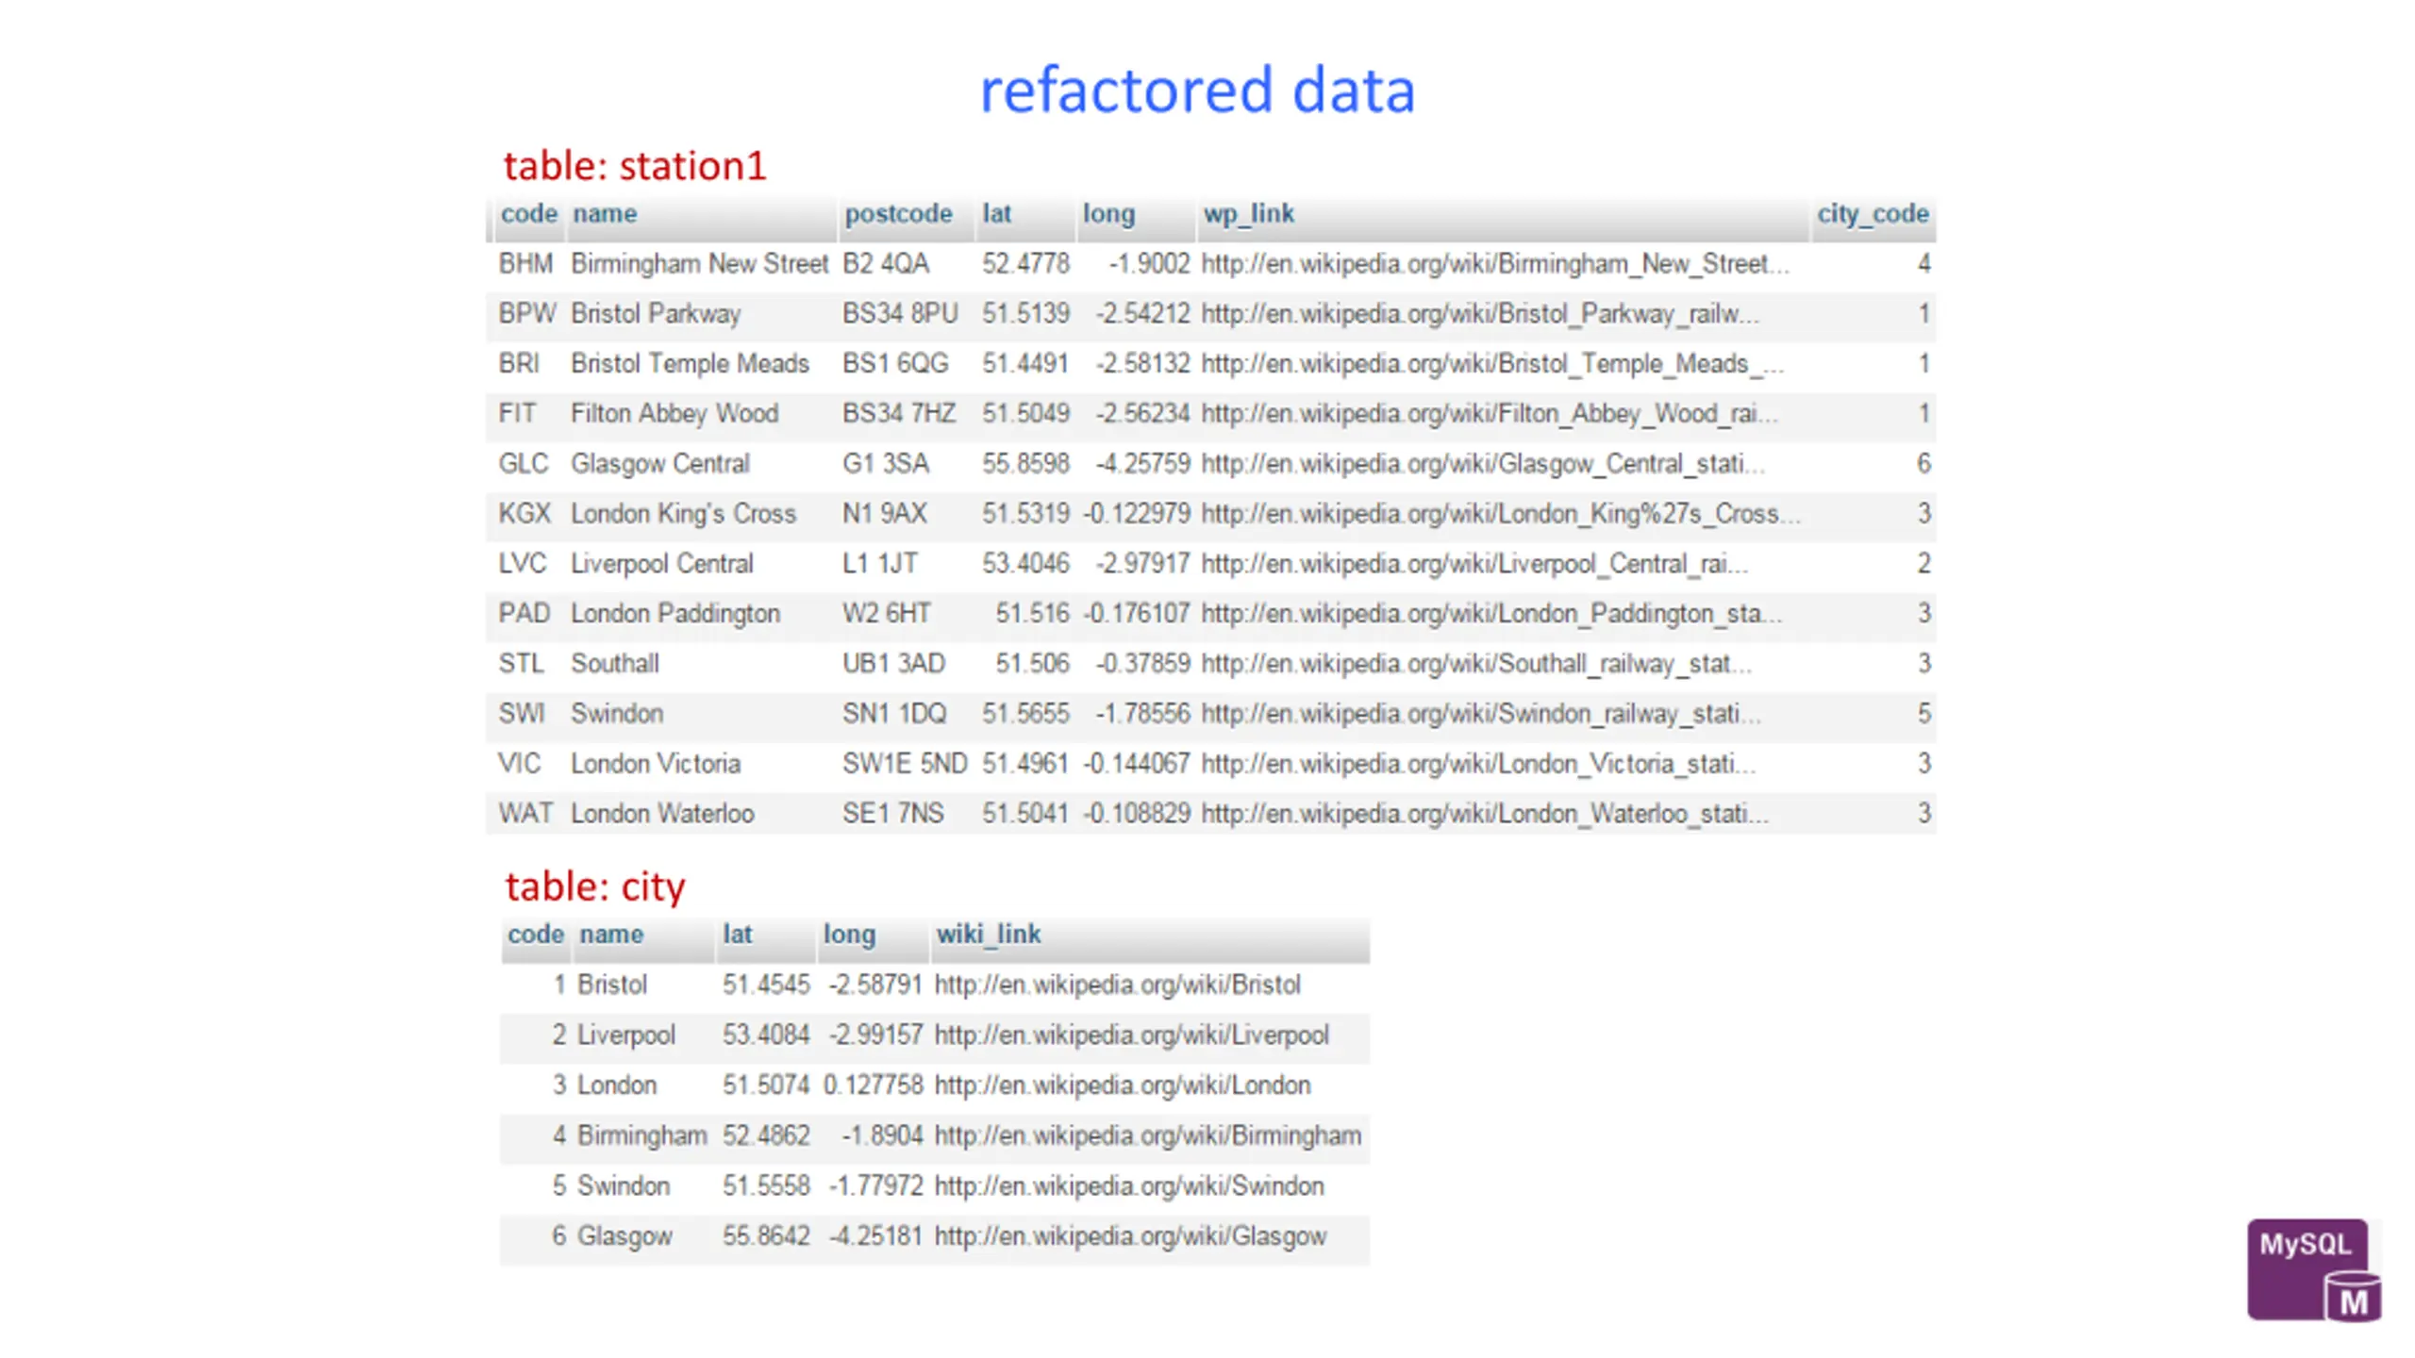Viewport: 2415px width, 1358px height.
Task: Click the VIC station code
Action: (x=519, y=763)
